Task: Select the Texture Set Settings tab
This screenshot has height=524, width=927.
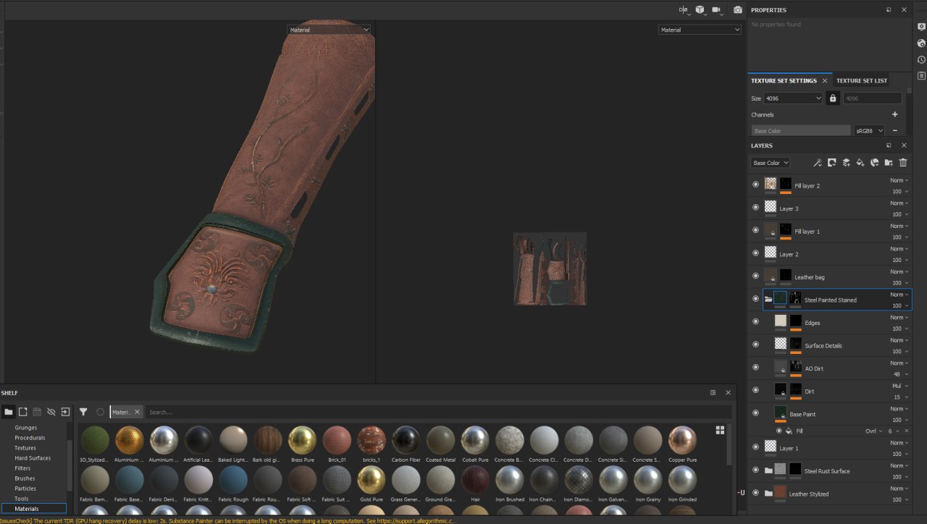Action: coord(784,81)
